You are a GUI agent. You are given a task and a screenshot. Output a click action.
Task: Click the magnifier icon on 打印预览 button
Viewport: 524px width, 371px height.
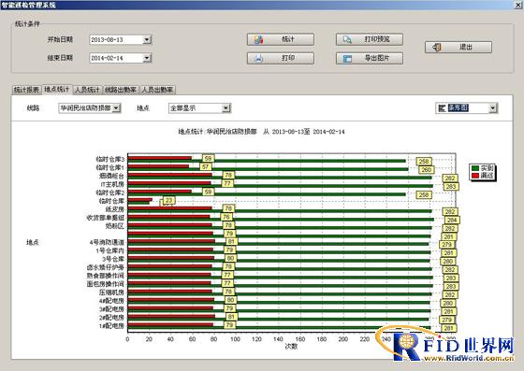click(347, 39)
